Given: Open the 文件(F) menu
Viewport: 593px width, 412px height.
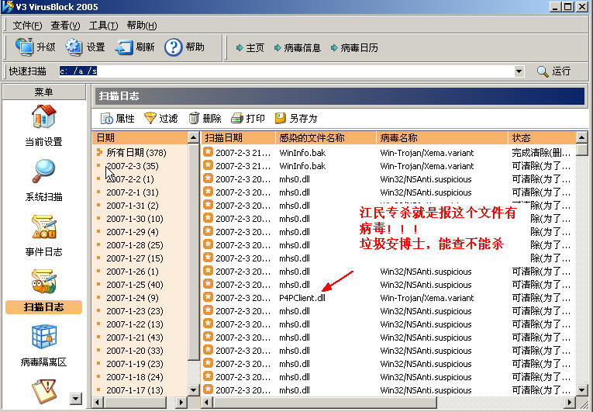Looking at the screenshot, I should (27, 26).
